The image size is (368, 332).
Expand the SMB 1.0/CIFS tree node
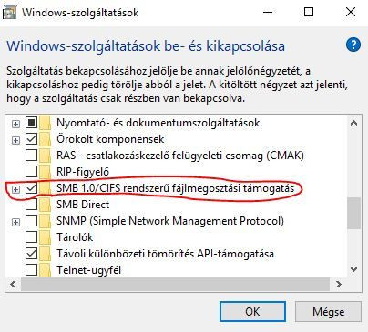[x=15, y=189]
